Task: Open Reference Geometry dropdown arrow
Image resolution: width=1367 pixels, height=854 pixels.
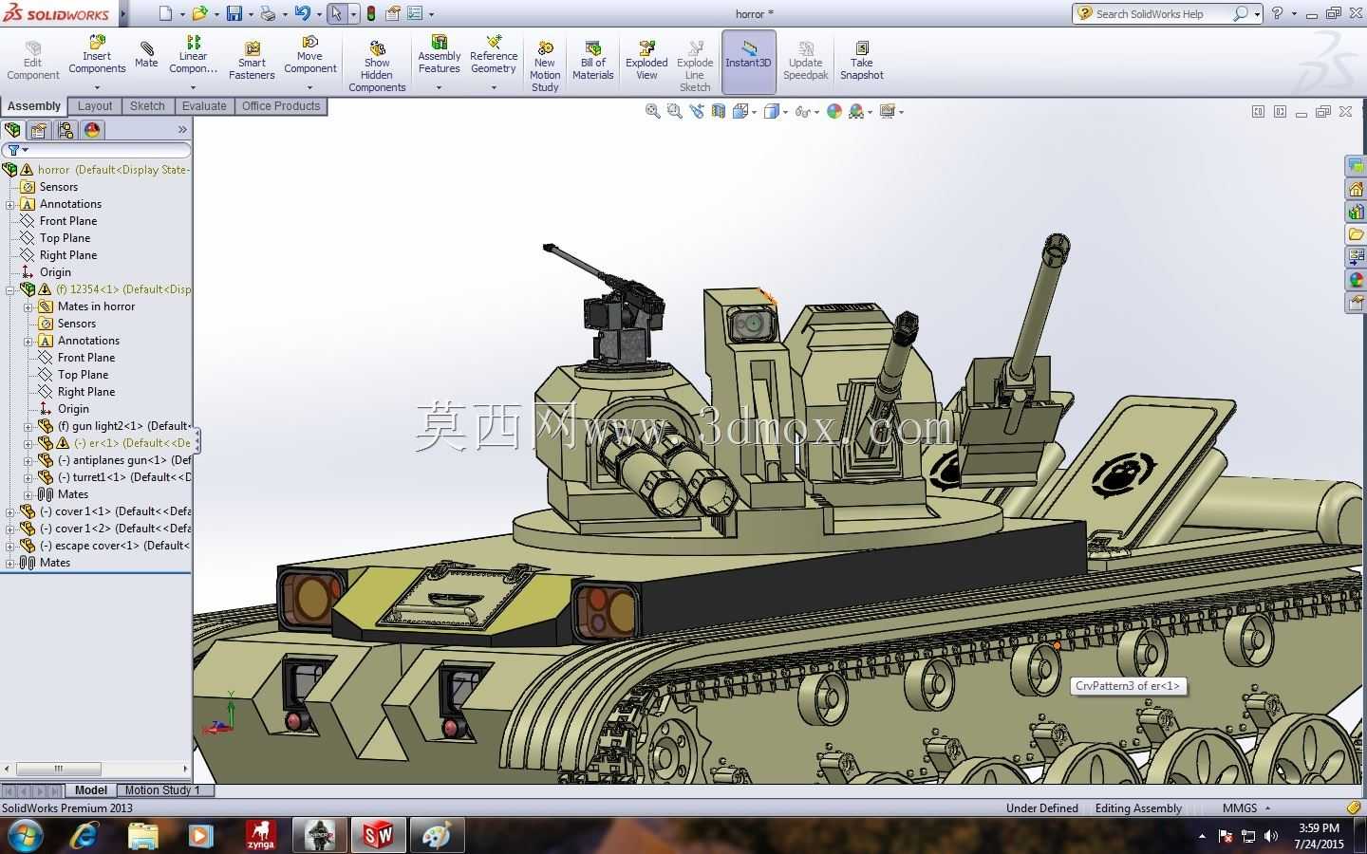Action: pos(494,87)
